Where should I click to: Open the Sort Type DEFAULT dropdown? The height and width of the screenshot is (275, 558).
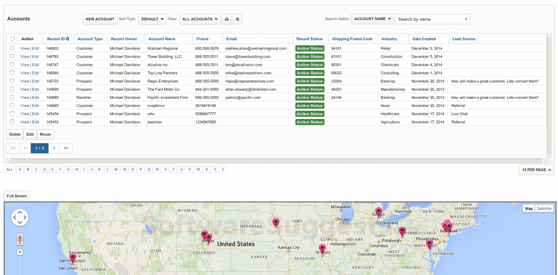(x=152, y=19)
